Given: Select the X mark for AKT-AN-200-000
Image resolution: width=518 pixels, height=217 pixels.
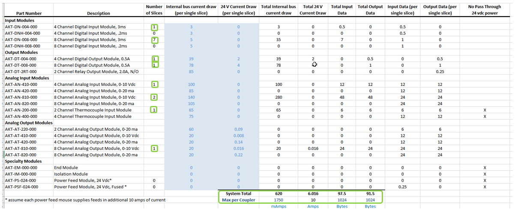Looking at the screenshot, I should (x=485, y=110).
